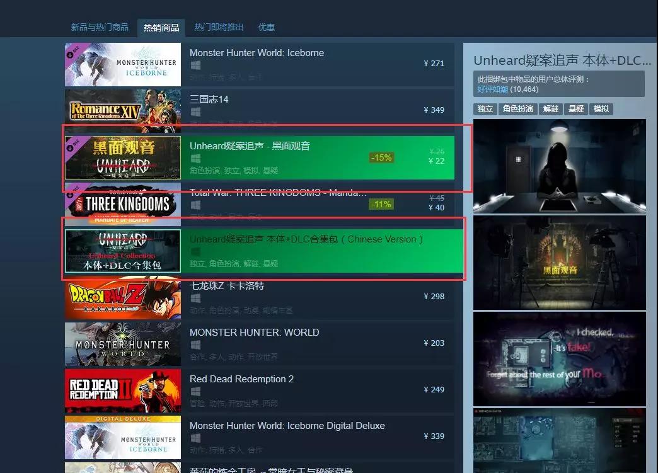Open the 三国志14 game title
The height and width of the screenshot is (473, 658).
click(209, 100)
